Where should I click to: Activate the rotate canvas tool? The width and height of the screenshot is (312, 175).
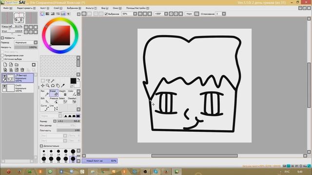53,86
